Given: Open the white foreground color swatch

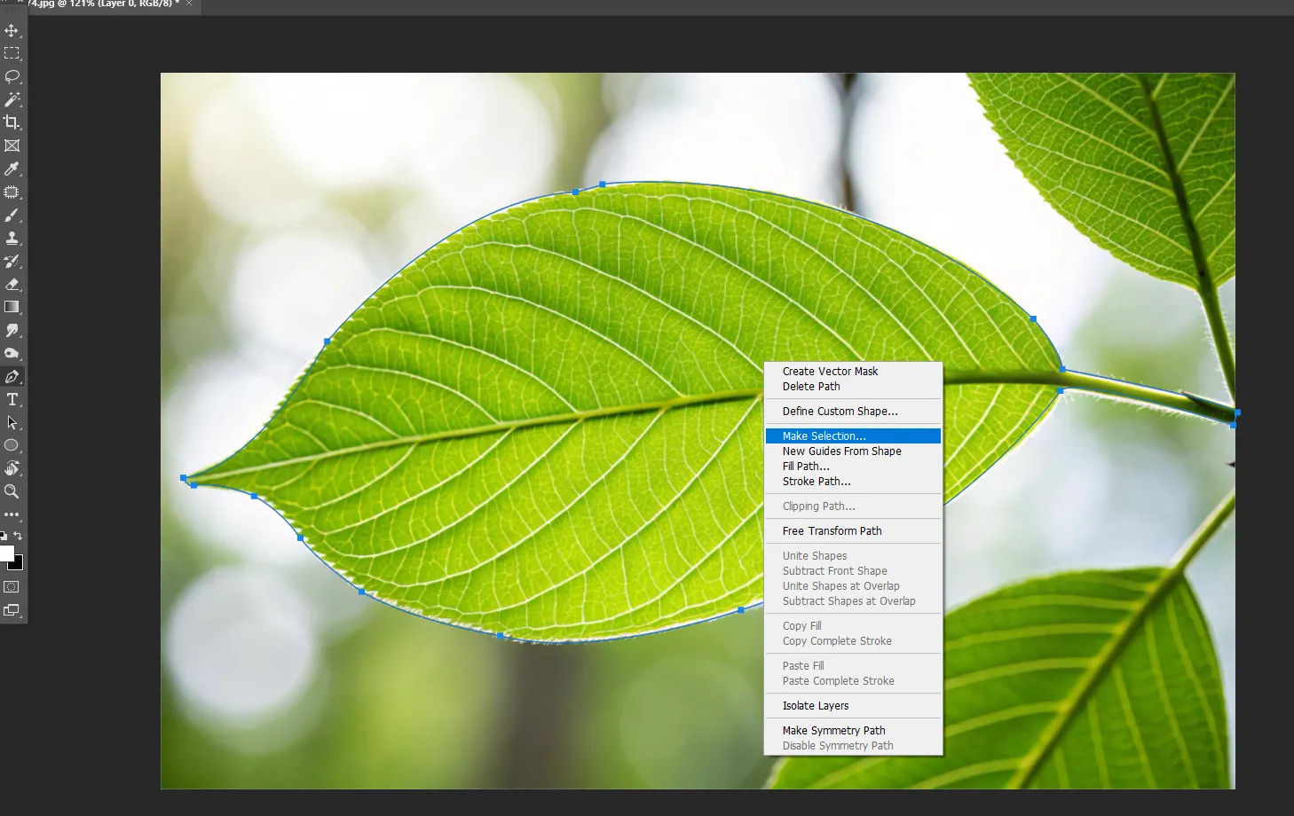Looking at the screenshot, I should tap(6, 553).
